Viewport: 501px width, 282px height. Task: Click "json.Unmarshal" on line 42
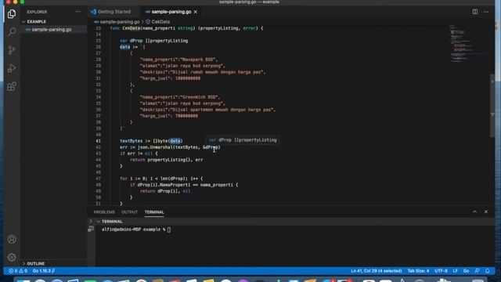click(x=155, y=147)
